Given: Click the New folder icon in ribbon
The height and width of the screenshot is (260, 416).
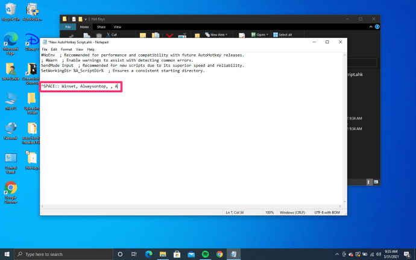Looking at the screenshot, I should (197, 36).
